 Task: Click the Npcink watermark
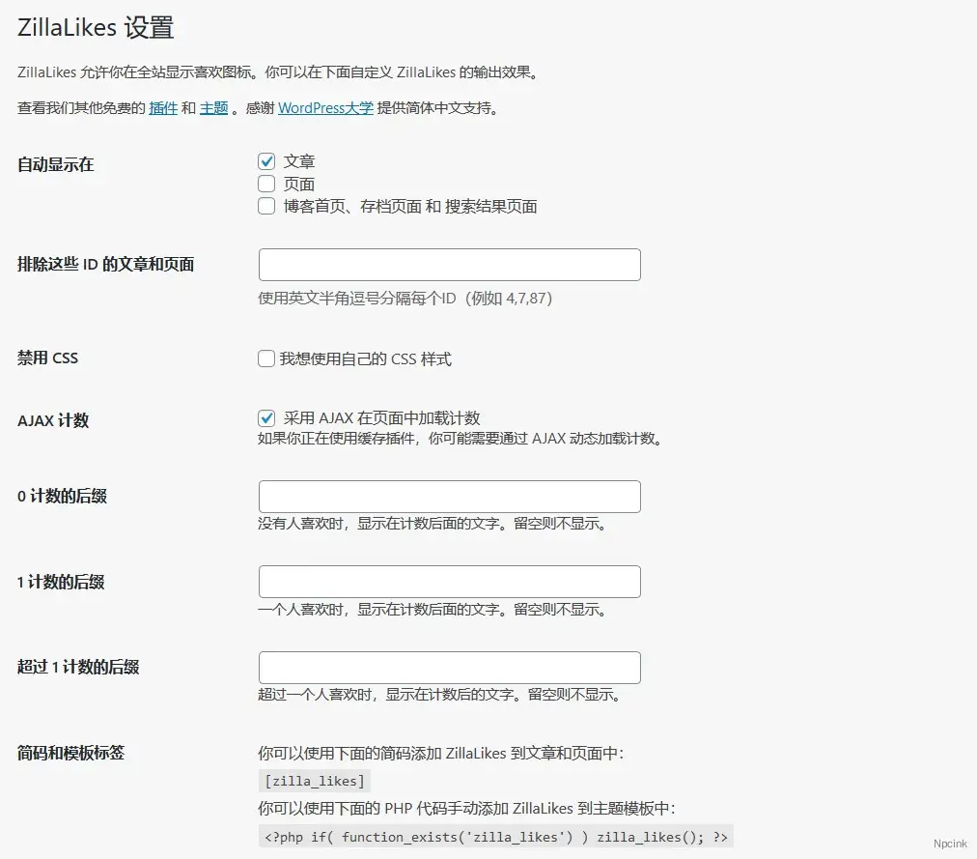point(950,843)
